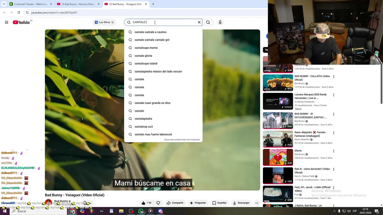This screenshot has width=383, height=215.
Task: Click 'Denunciar predicciones de búsqueda' link
Action: pyautogui.click(x=182, y=139)
